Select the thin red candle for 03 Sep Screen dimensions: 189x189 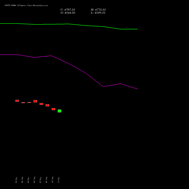[x=29, y=102]
